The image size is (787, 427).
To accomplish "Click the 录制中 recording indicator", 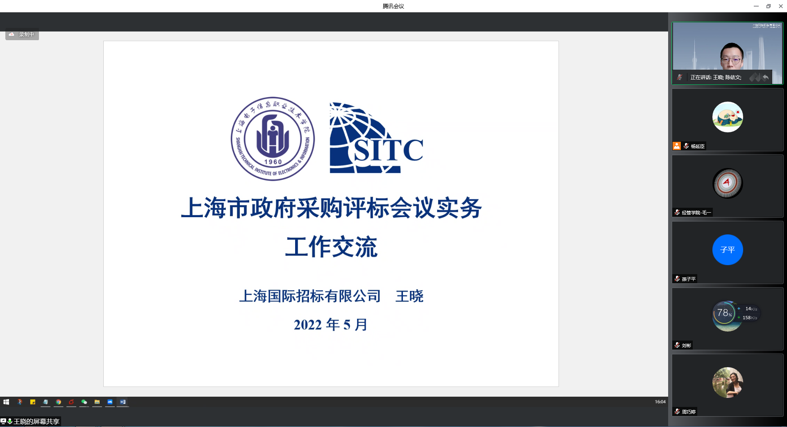I will [22, 35].
